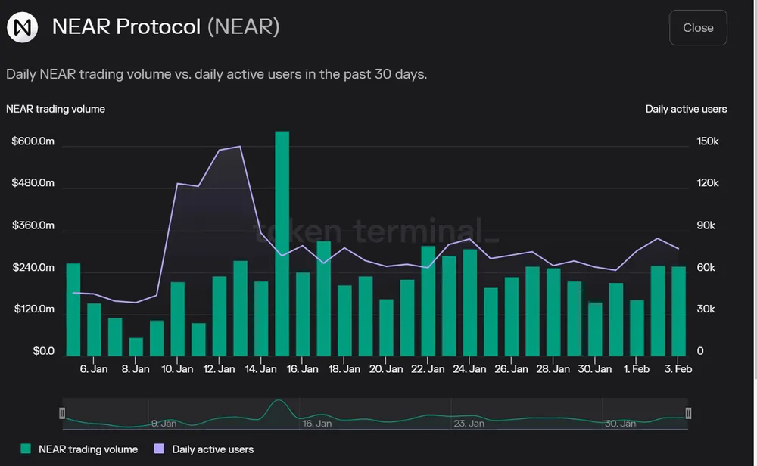Click the 30. Jan marker in the range navigator
The height and width of the screenshot is (466, 757).
pos(619,424)
